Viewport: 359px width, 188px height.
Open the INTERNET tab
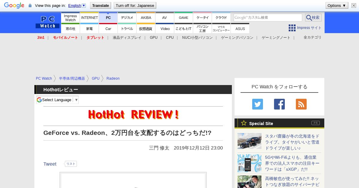(89, 17)
